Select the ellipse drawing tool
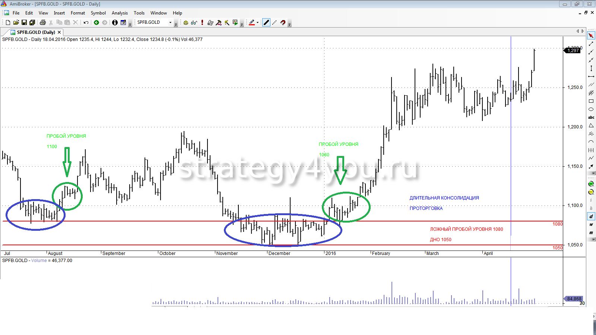The width and height of the screenshot is (596, 335). 591,109
